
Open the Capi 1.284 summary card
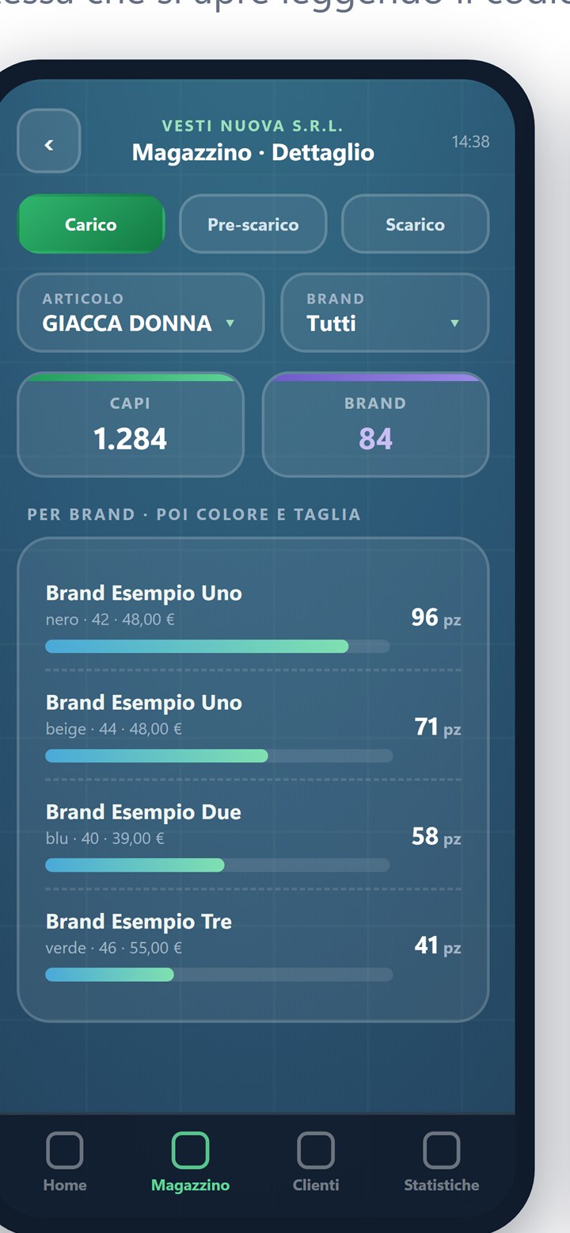click(x=131, y=425)
